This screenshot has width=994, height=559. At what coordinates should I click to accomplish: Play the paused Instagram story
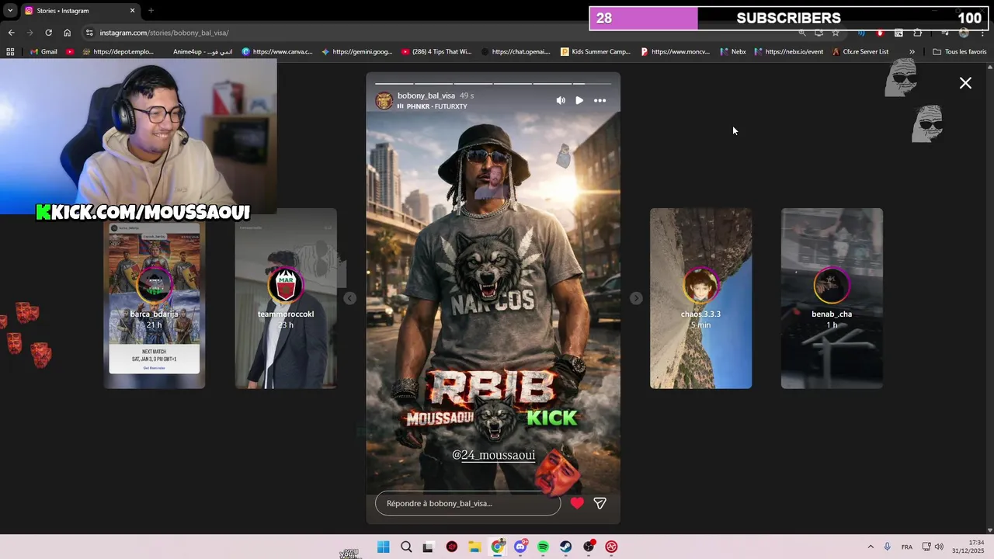coord(579,100)
